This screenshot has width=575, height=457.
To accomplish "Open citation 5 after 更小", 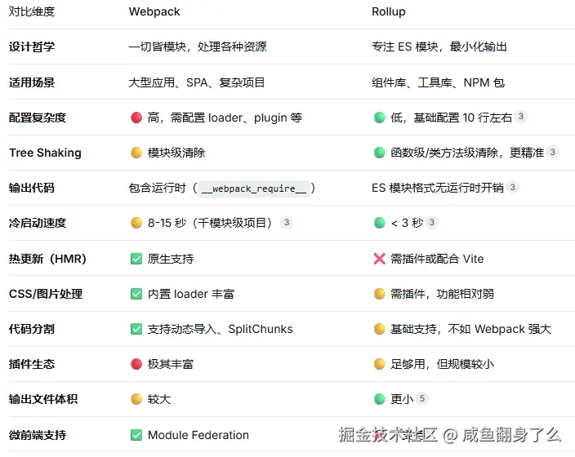I will click(x=422, y=398).
